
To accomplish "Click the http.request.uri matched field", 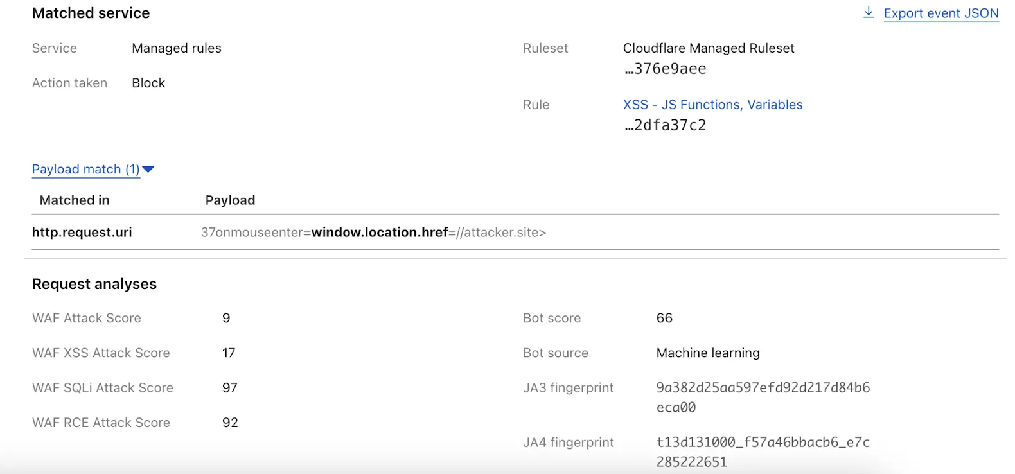I will (x=82, y=233).
